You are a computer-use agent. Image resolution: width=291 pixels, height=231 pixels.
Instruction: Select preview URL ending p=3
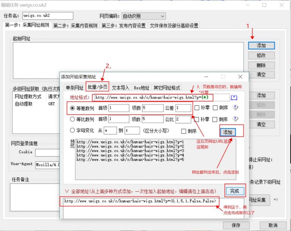[130, 151]
